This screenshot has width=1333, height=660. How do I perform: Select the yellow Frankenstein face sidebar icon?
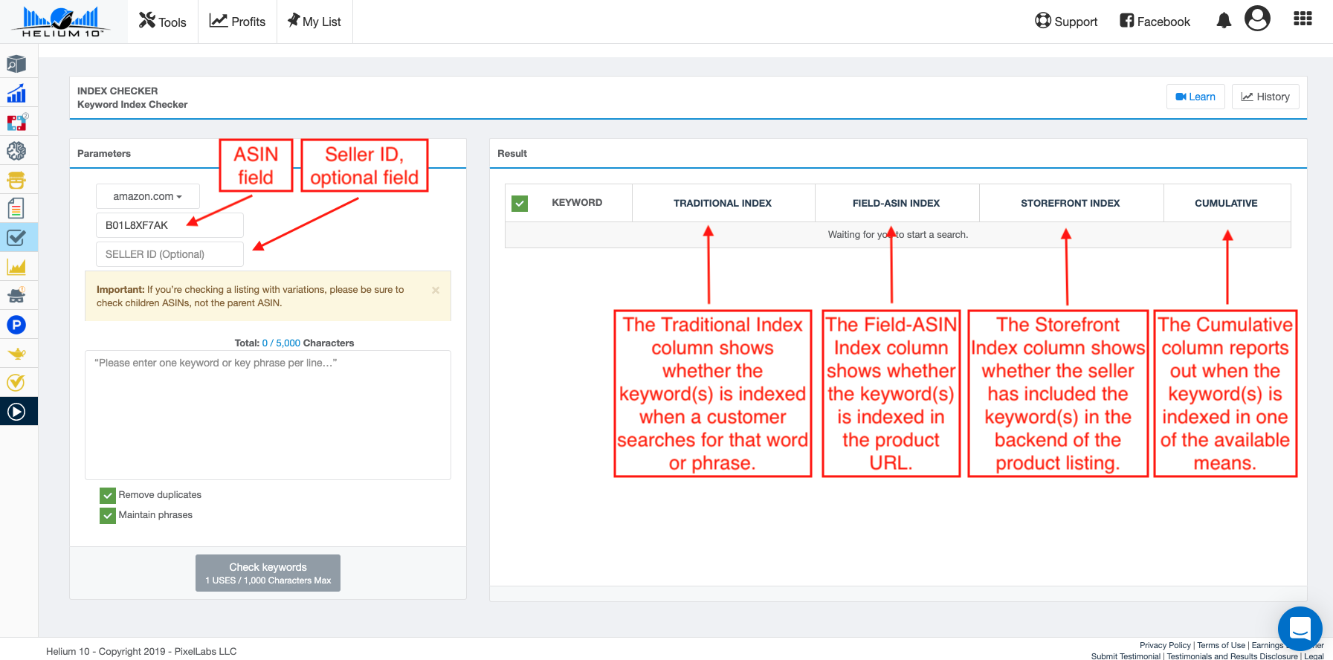click(16, 180)
